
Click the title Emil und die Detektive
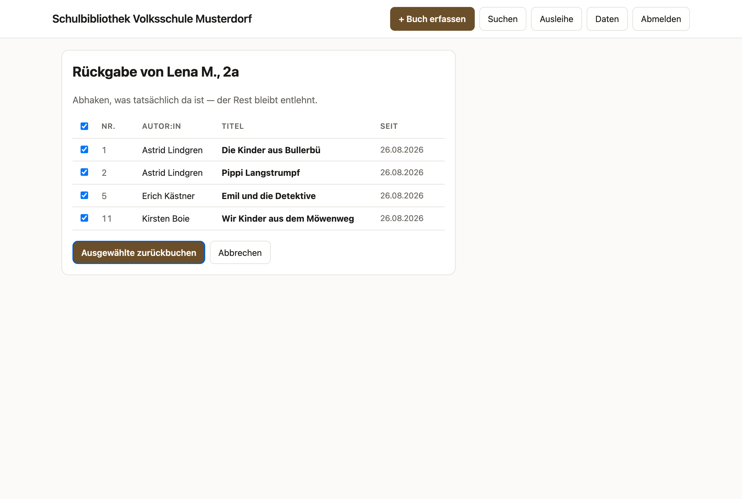(269, 196)
